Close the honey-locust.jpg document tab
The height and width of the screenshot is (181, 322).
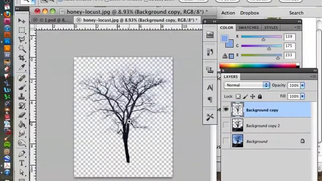pyautogui.click(x=78, y=20)
